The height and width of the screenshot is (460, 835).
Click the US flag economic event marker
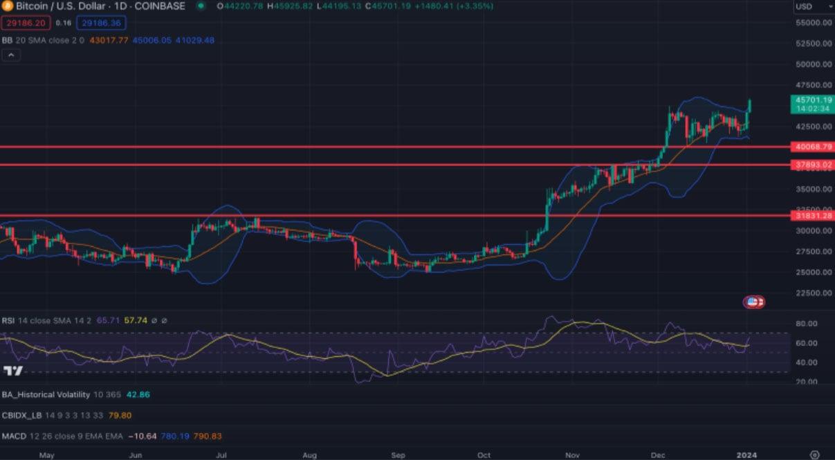click(x=754, y=302)
